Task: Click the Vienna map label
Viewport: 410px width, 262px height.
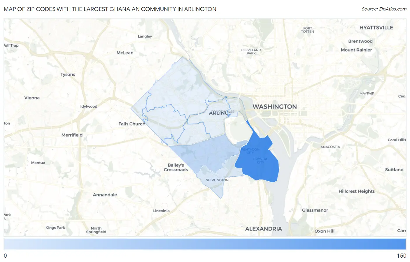Action: click(32, 98)
